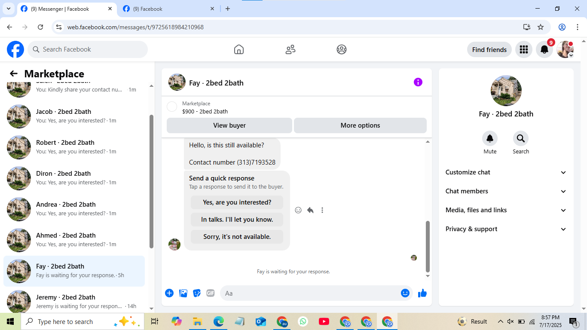Image resolution: width=587 pixels, height=330 pixels.
Task: Expand Media, files and links section
Action: (506, 210)
